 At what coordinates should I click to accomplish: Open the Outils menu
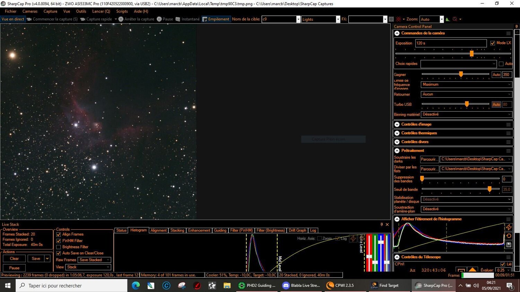pos(81,11)
